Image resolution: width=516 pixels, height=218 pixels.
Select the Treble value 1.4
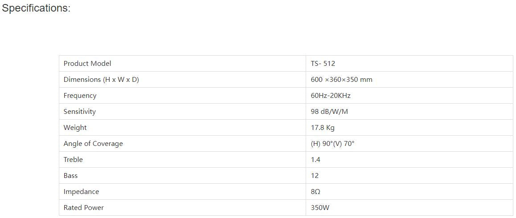[315, 160]
